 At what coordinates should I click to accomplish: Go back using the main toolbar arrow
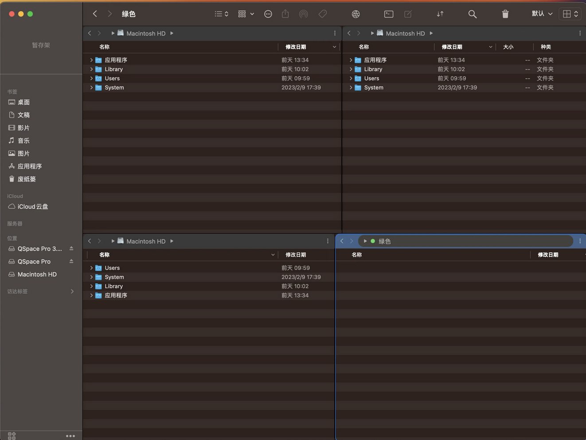tap(95, 14)
